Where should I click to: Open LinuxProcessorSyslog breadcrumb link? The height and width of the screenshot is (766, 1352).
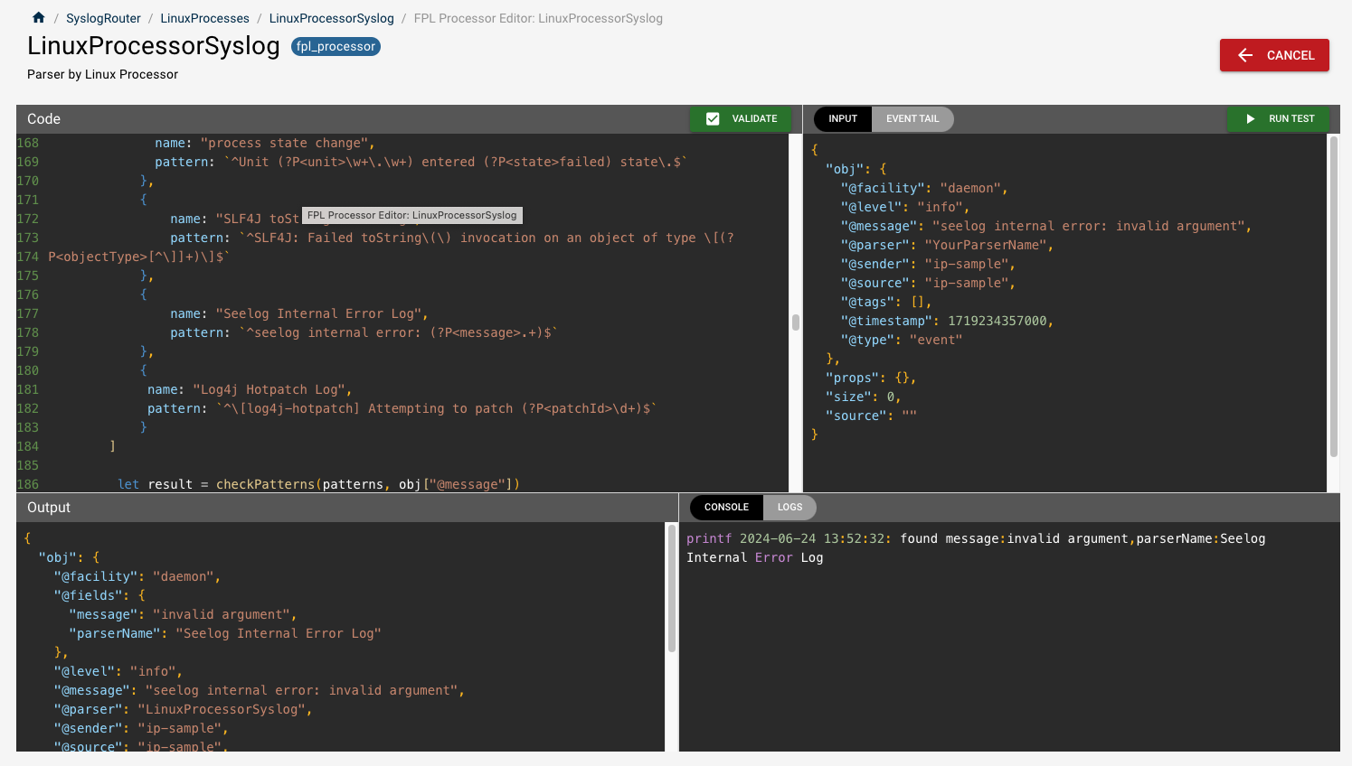(331, 18)
